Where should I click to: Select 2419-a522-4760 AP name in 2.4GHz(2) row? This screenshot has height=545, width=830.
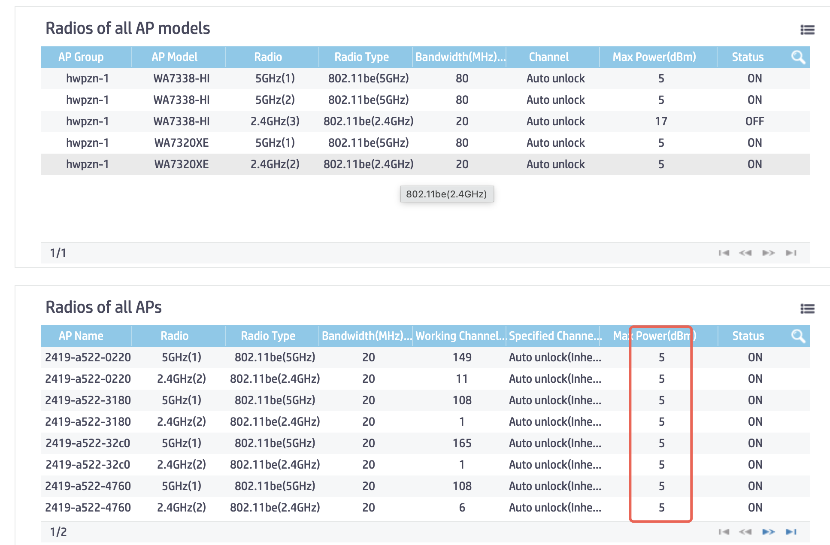88,508
